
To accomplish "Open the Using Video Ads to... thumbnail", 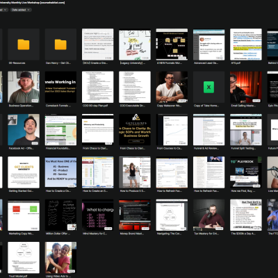I will coord(60,258).
